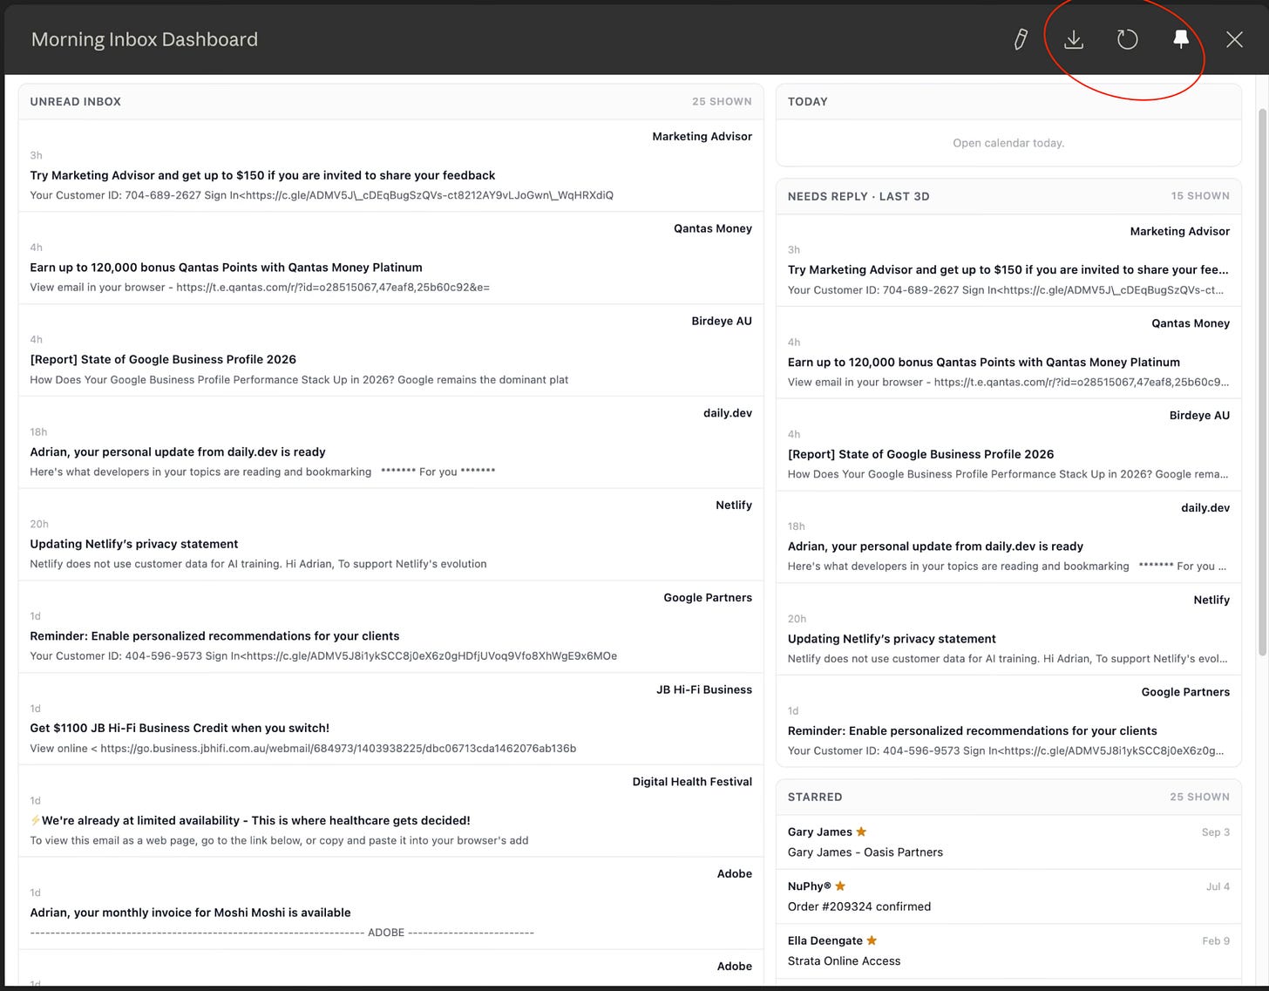Click 'Open calendar today.' in Today panel
The width and height of the screenshot is (1269, 991).
click(x=1008, y=143)
